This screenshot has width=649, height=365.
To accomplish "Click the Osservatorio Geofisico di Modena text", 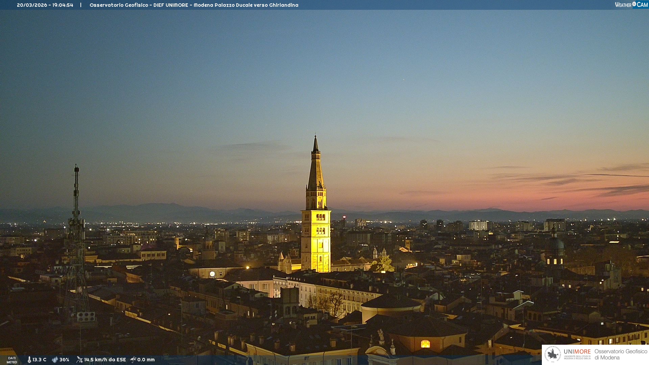I will point(621,354).
